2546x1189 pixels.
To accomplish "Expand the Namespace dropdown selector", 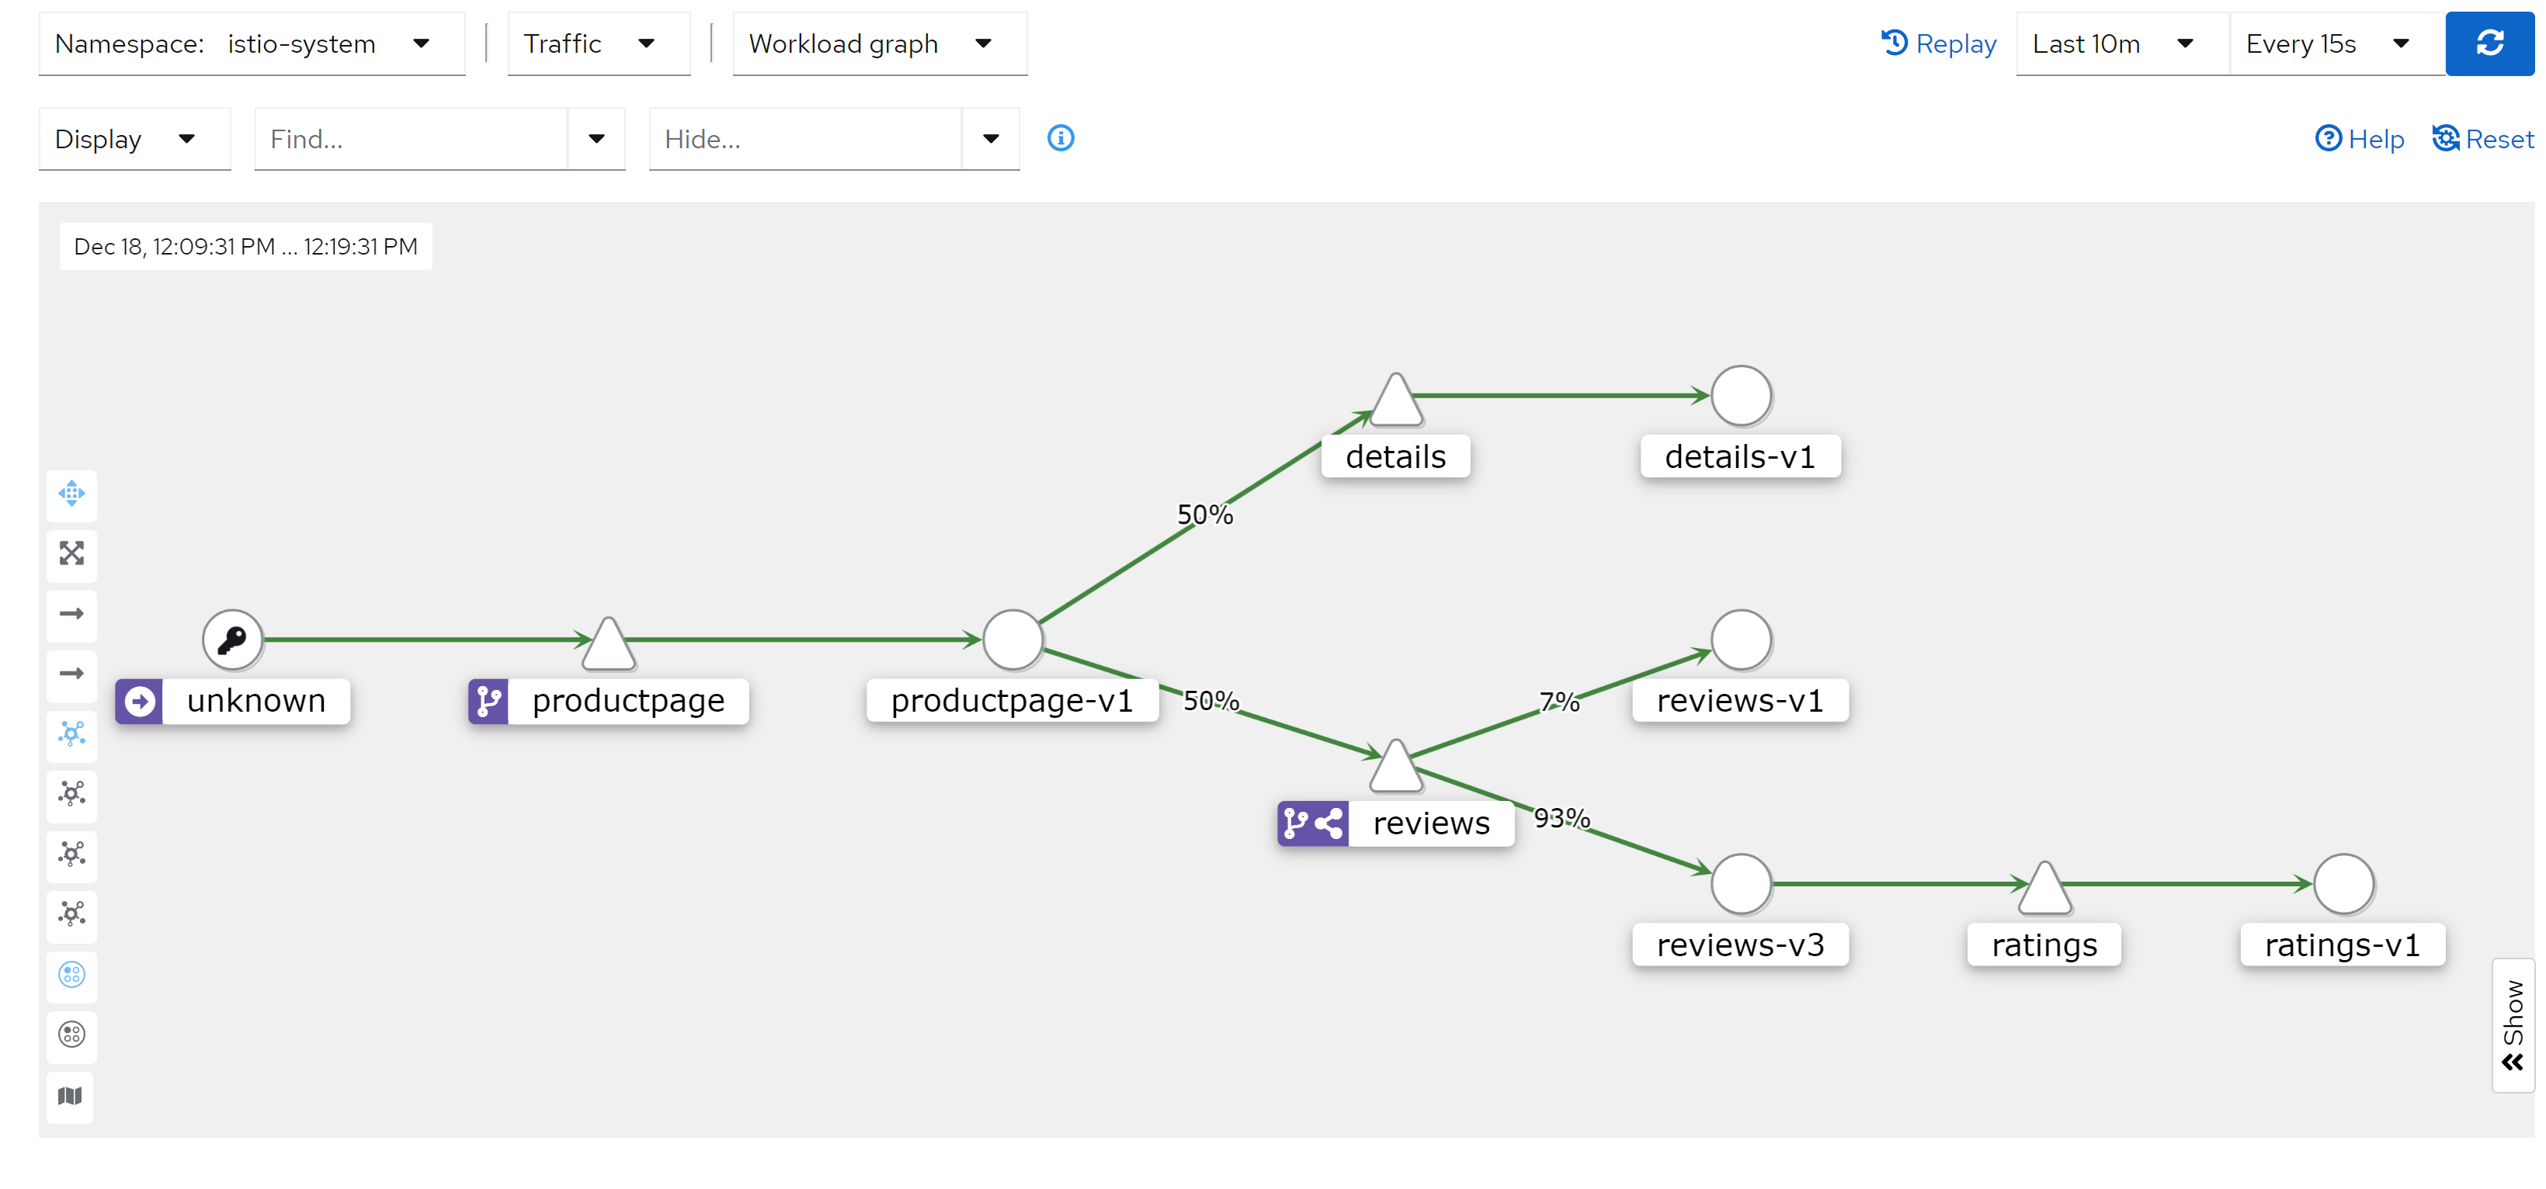I will click(x=430, y=43).
